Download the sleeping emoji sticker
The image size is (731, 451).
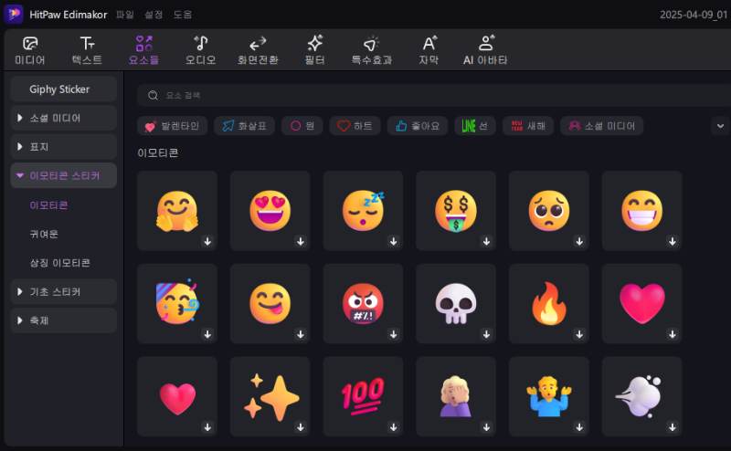[x=394, y=241]
